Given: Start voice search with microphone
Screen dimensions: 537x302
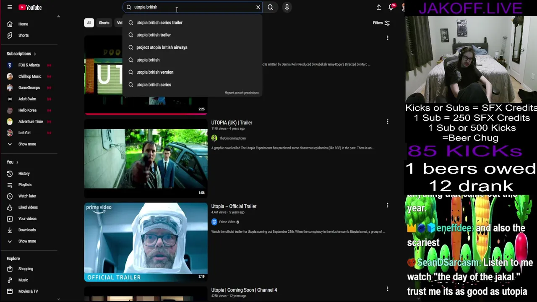Looking at the screenshot, I should pyautogui.click(x=287, y=7).
